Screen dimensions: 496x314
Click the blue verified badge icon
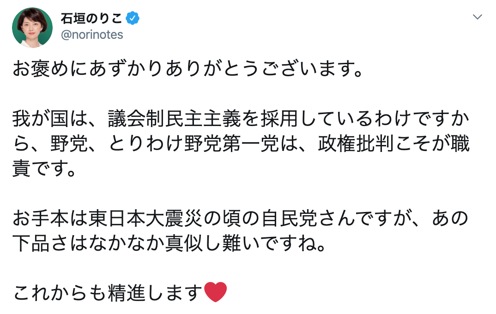(133, 18)
